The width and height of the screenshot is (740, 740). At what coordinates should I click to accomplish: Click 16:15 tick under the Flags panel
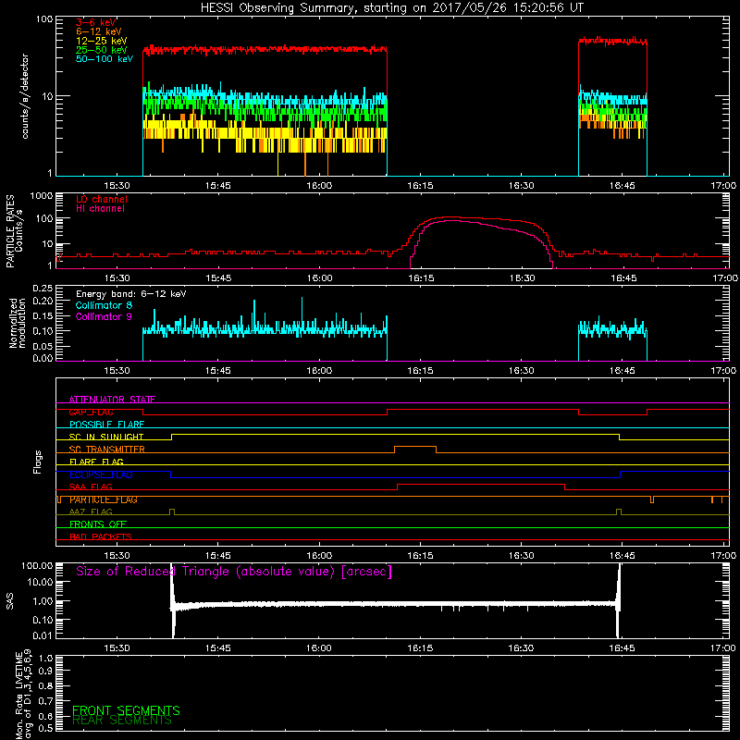point(420,556)
